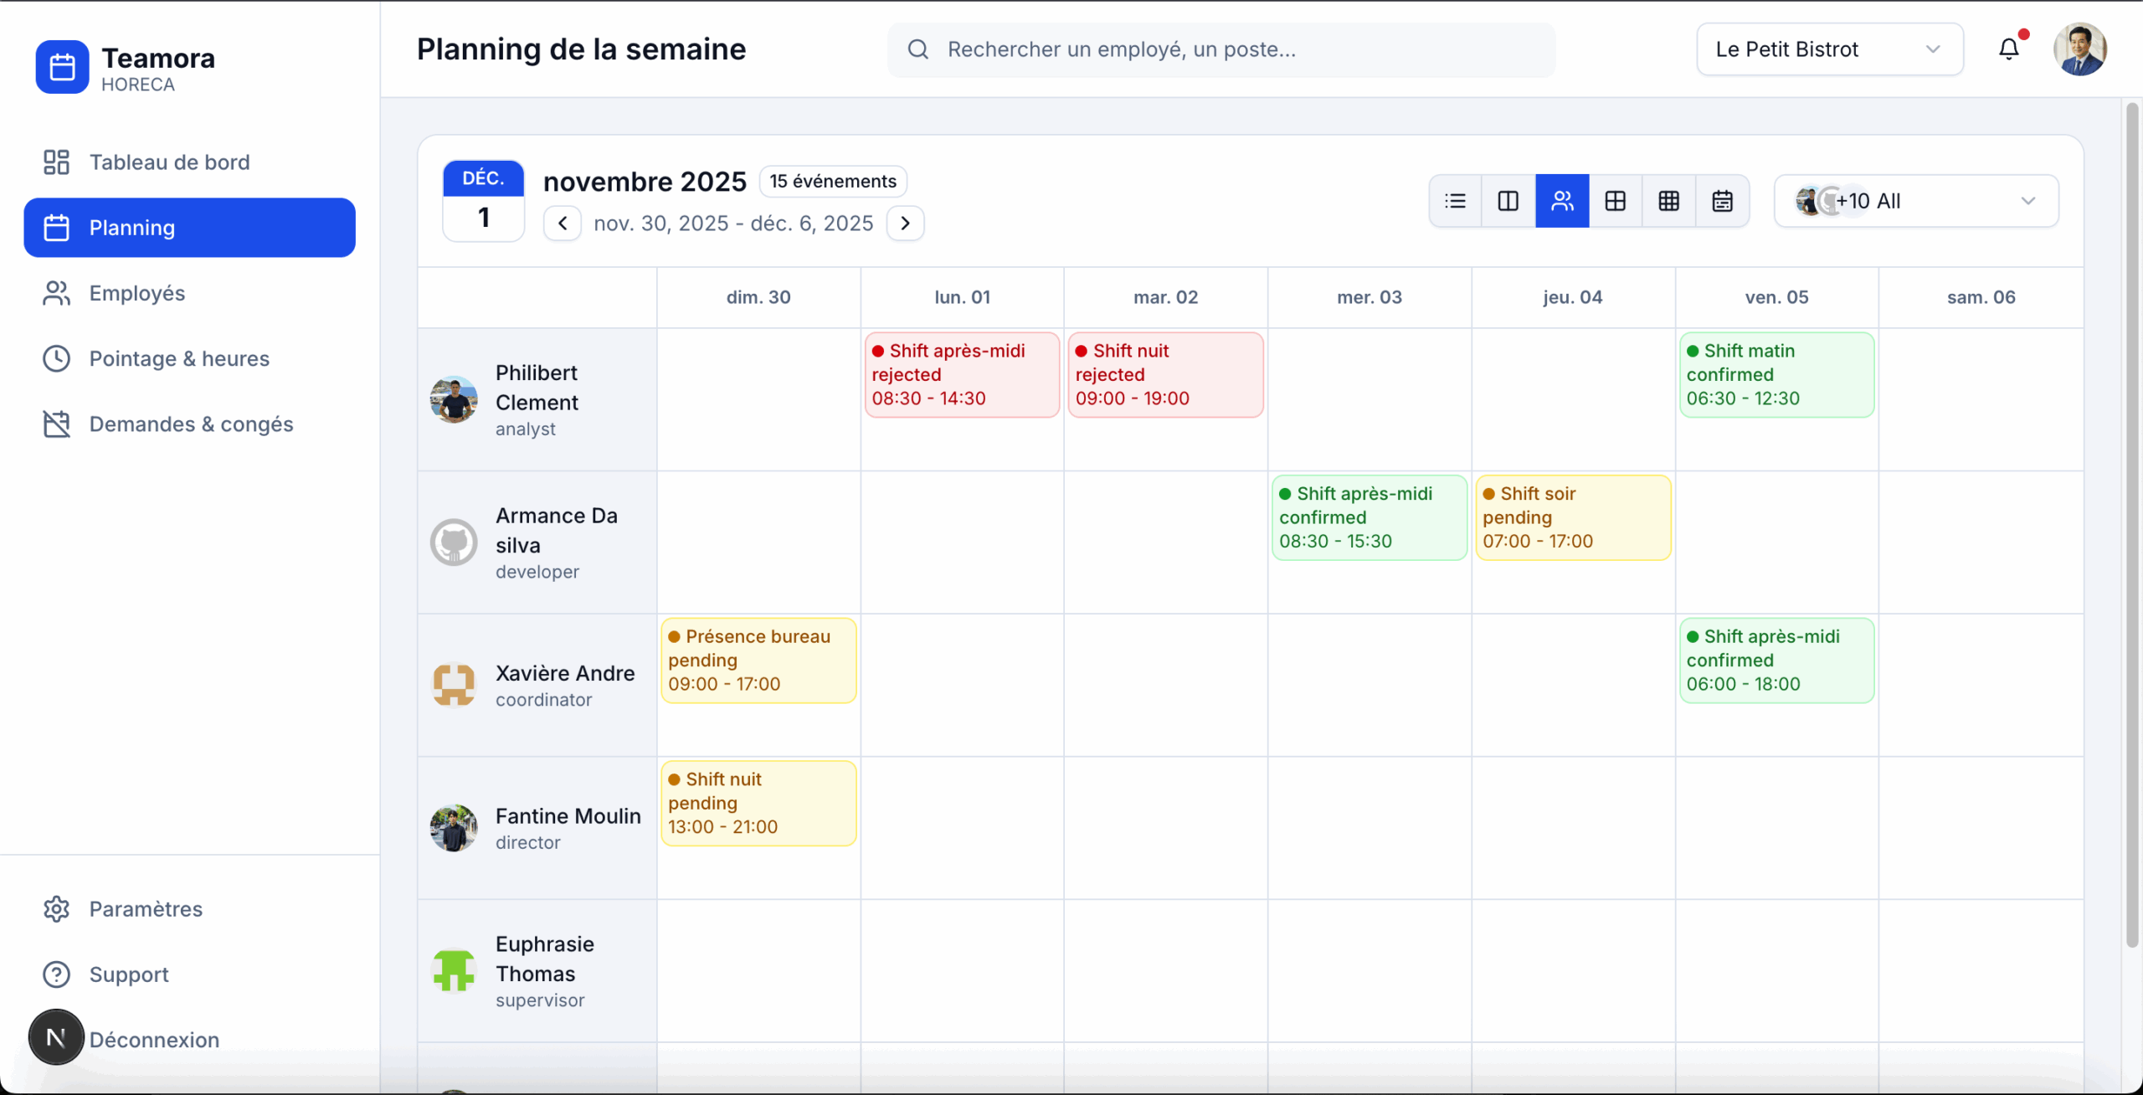
Task: Select the employees resource view icon
Action: pos(1562,201)
